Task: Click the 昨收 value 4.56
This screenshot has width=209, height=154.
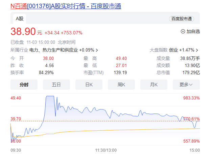Action: click(49, 65)
